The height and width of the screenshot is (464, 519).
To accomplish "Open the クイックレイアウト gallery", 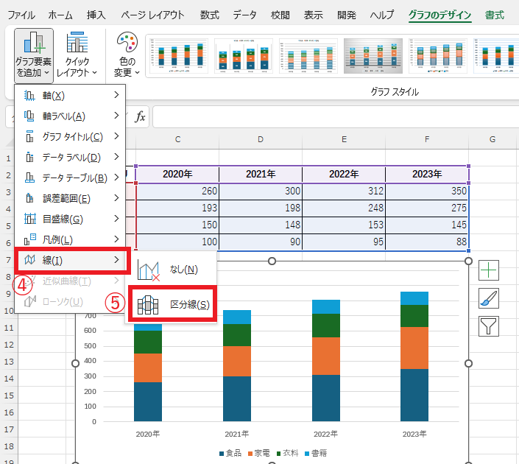I will 77,55.
